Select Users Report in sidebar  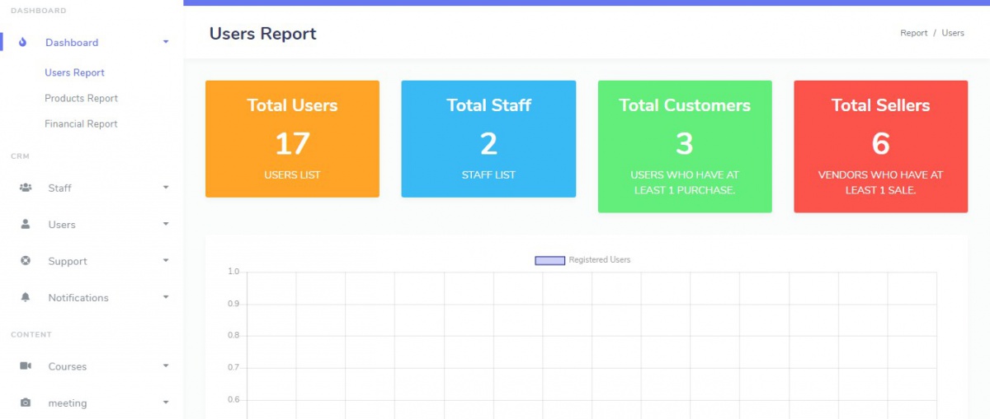click(x=74, y=72)
